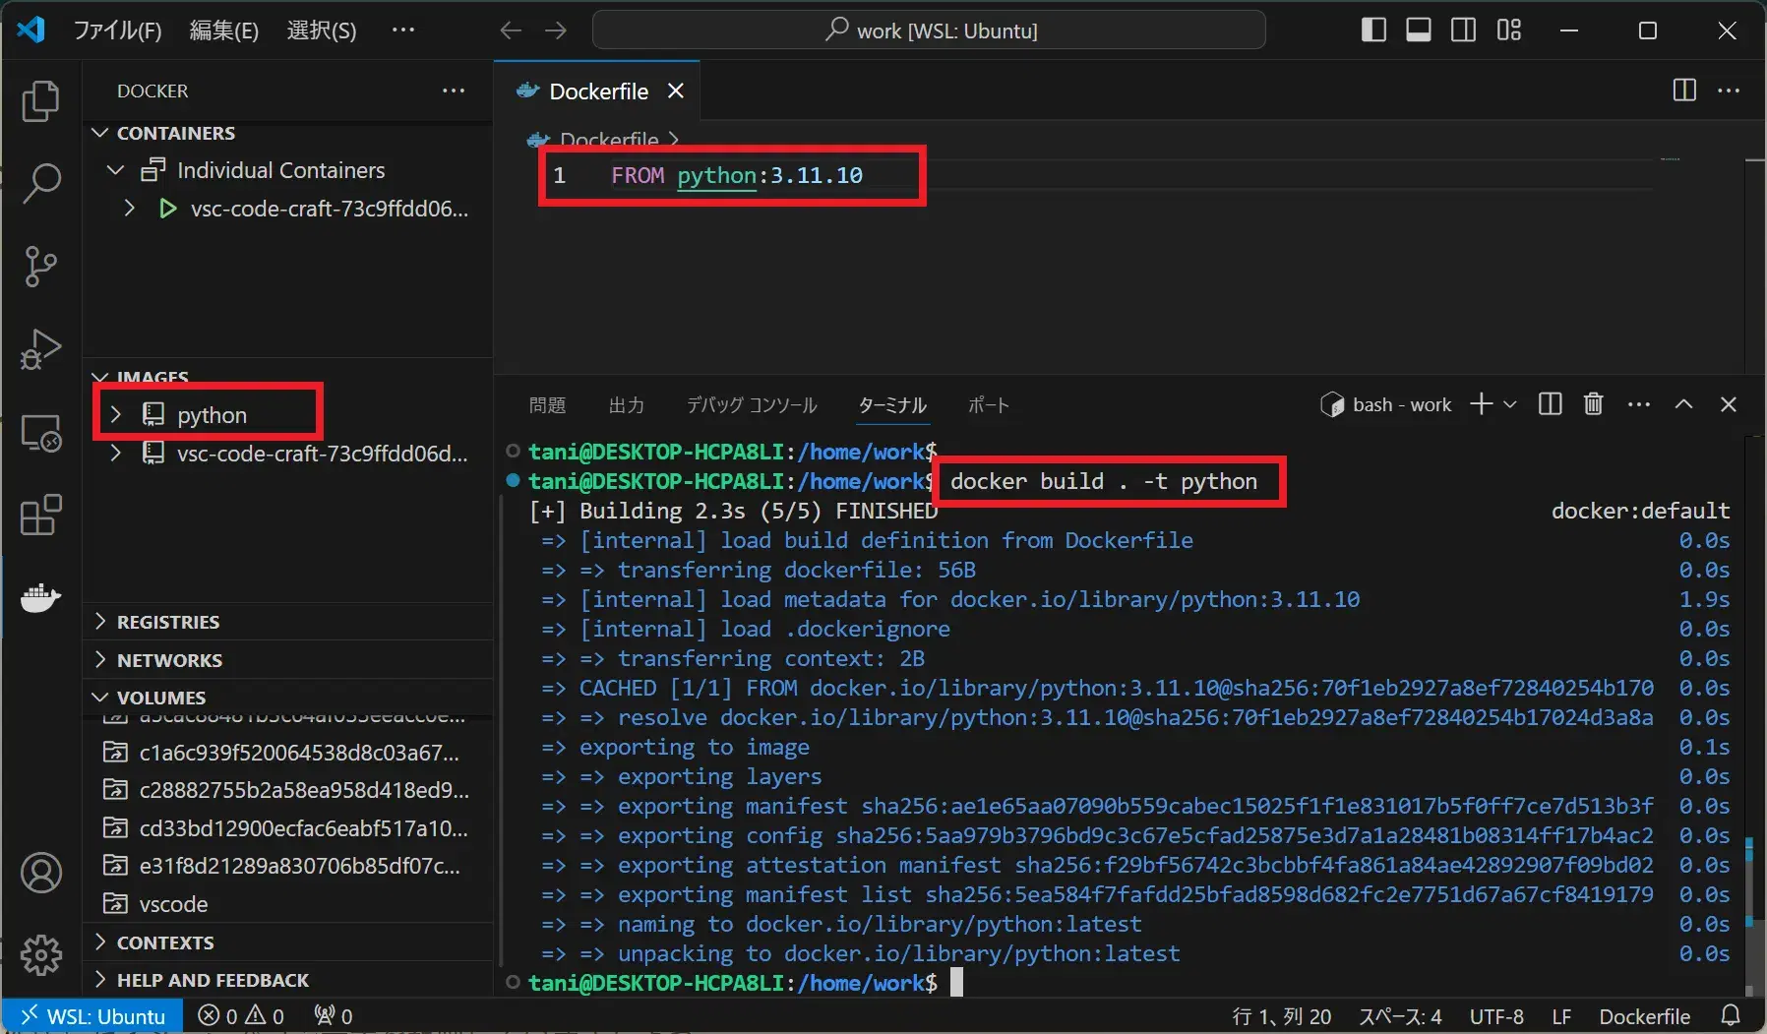Click the WSL: Ubuntu remote indicator
This screenshot has height=1034, width=1767.
tap(92, 1016)
